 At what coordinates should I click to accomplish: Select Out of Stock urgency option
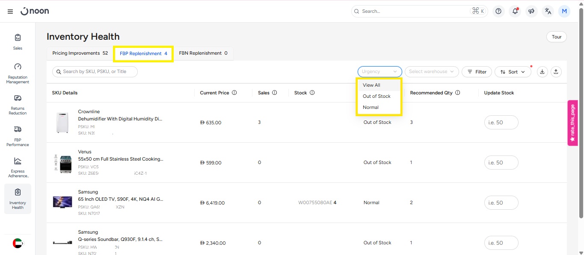click(376, 96)
